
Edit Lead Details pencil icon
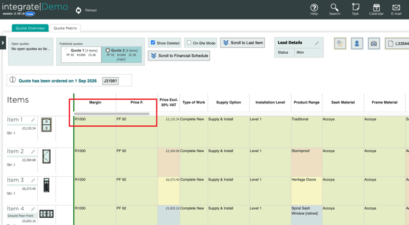(x=317, y=43)
